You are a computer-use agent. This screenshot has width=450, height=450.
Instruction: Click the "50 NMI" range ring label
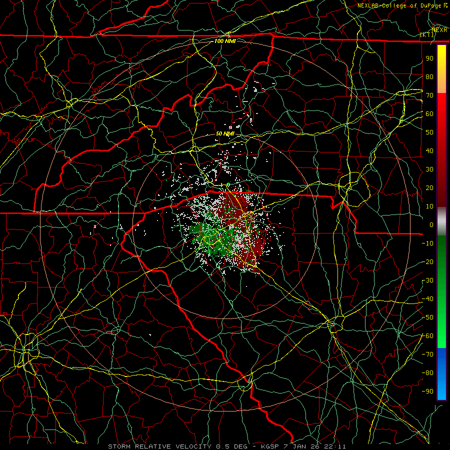click(225, 133)
